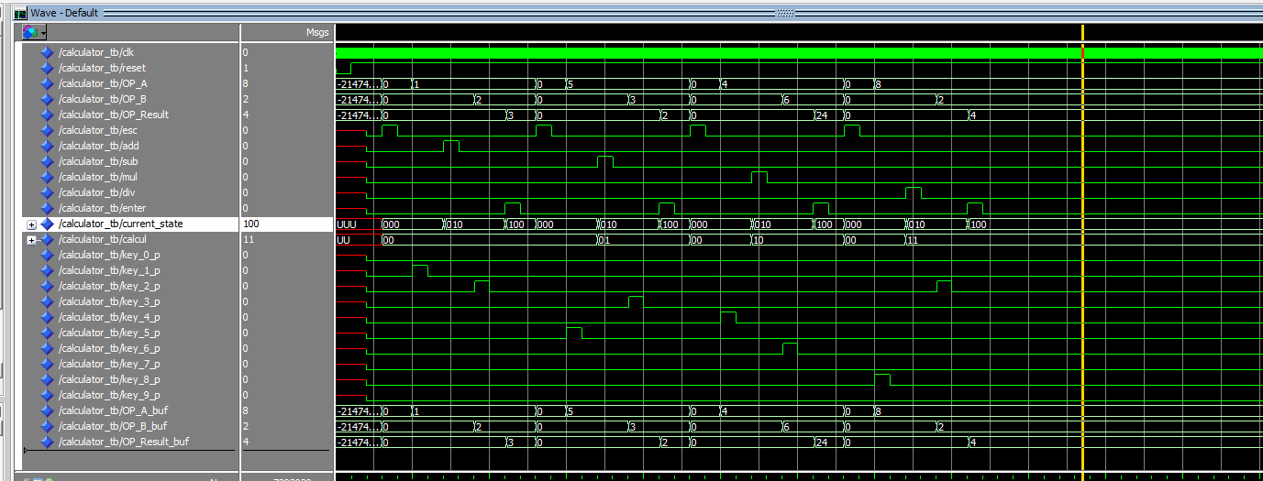Select the /calculator_tb/OP_A signal name

(102, 83)
